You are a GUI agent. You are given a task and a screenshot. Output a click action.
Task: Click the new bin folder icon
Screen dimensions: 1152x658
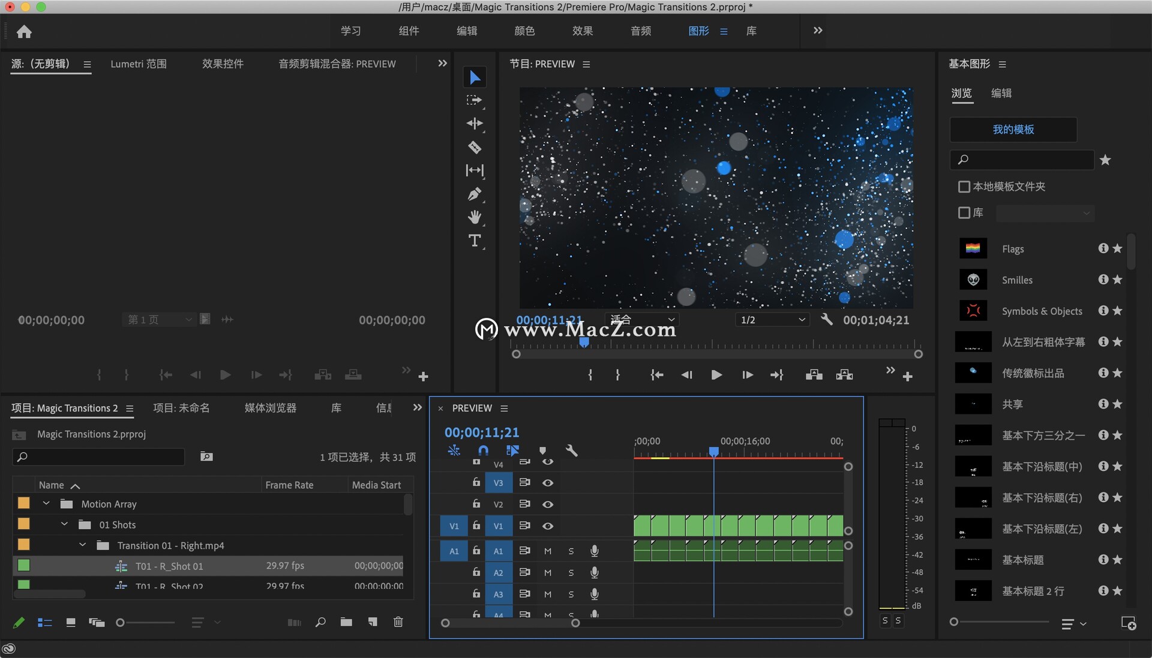click(x=346, y=622)
